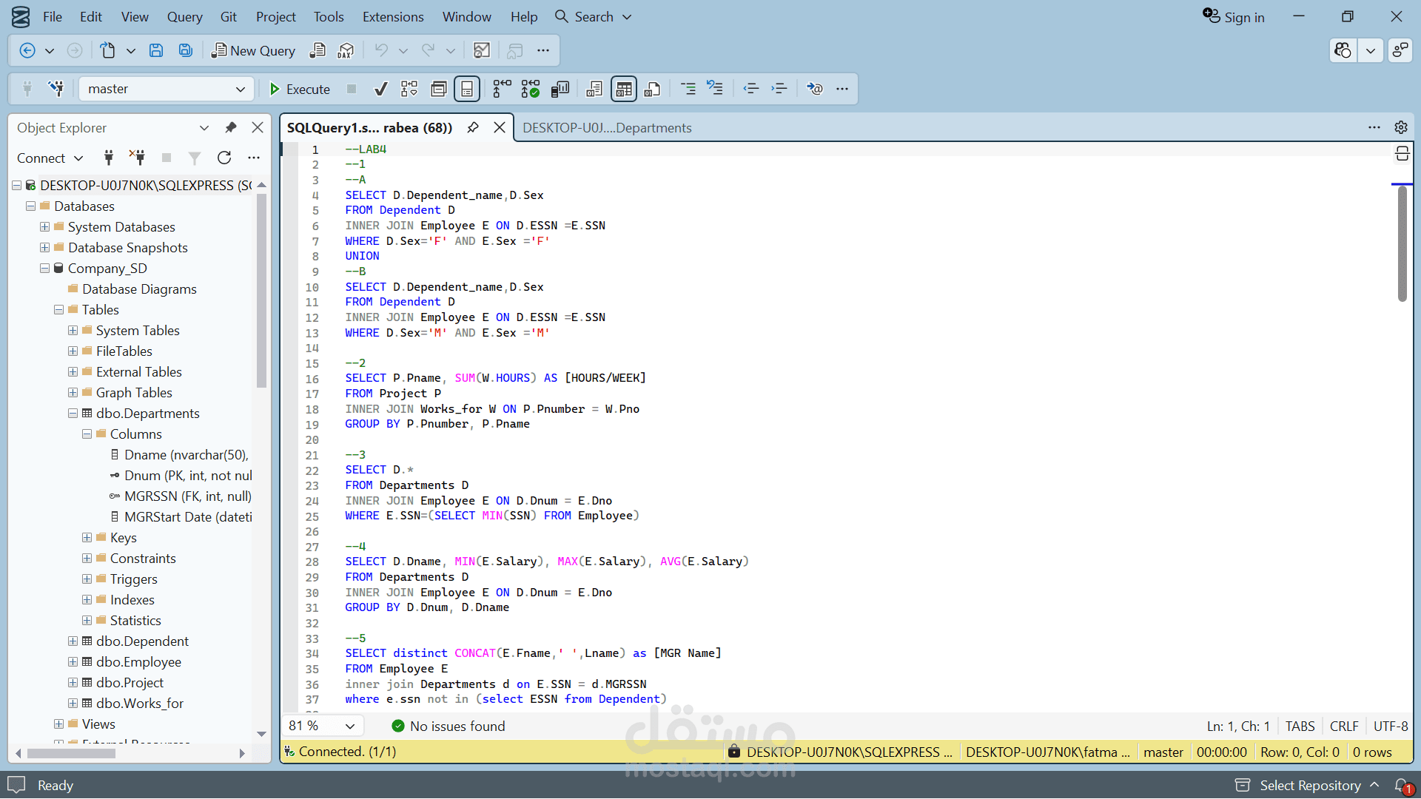This screenshot has width=1421, height=799.
Task: Open the Connect dropdown in Object Explorer
Action: pyautogui.click(x=50, y=158)
